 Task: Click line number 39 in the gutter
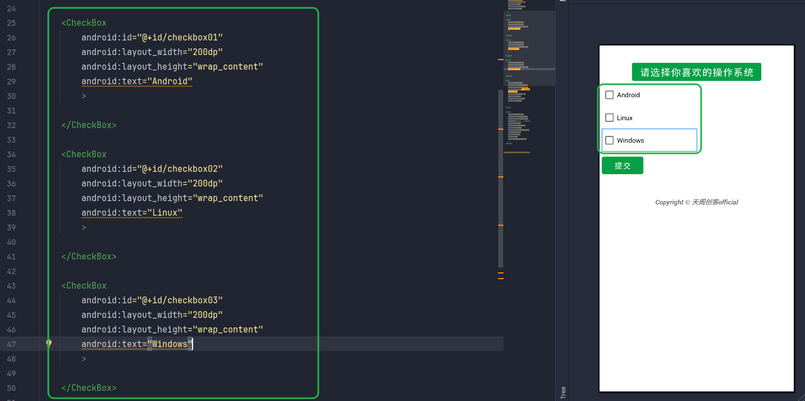click(x=11, y=227)
